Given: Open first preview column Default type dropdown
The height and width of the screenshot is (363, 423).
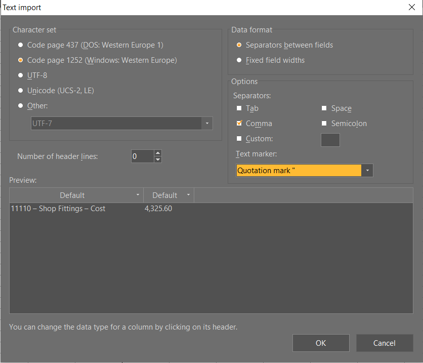Looking at the screenshot, I should 138,195.
